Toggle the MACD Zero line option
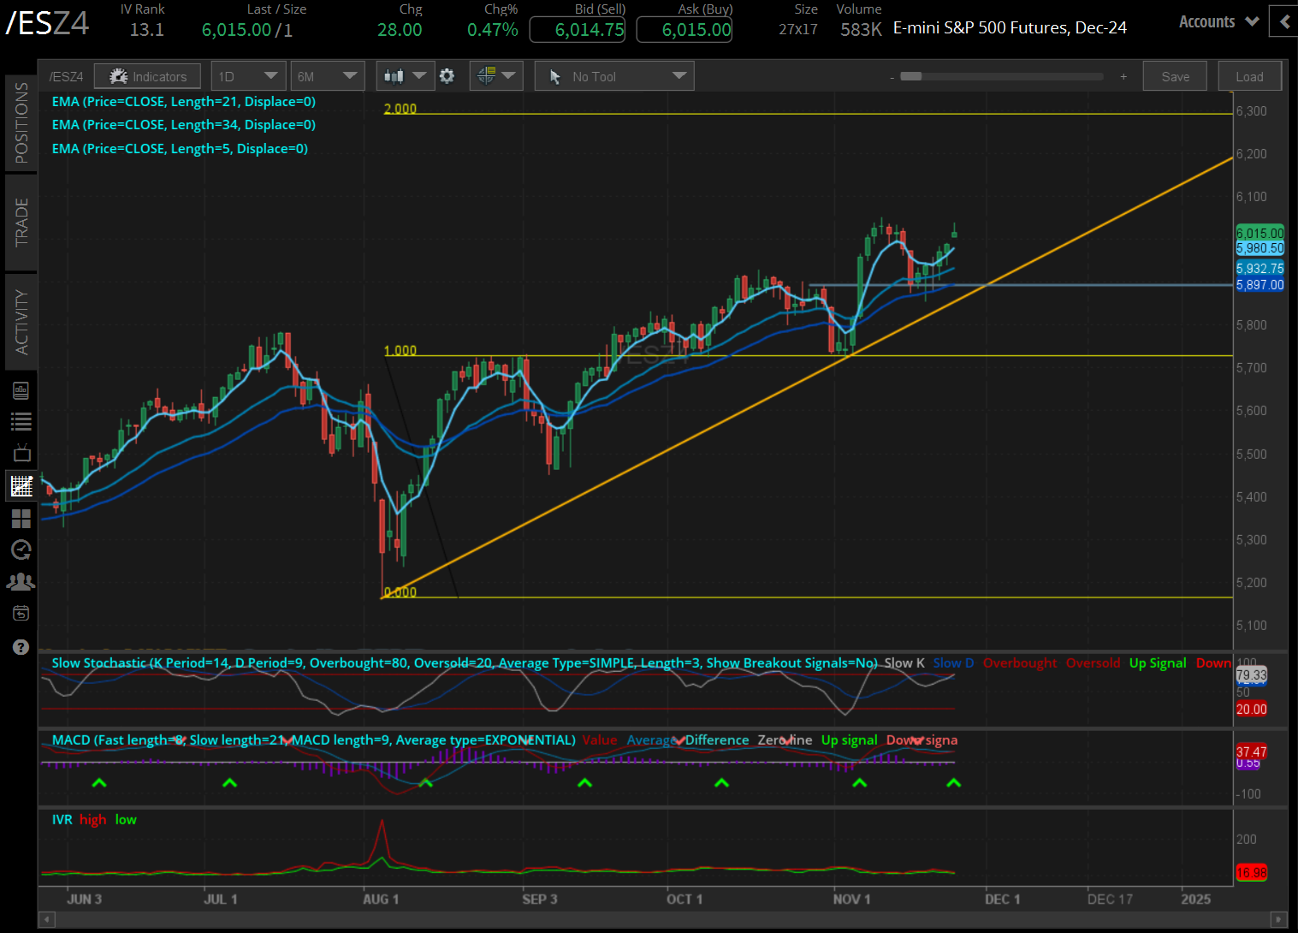Image resolution: width=1298 pixels, height=933 pixels. click(785, 740)
